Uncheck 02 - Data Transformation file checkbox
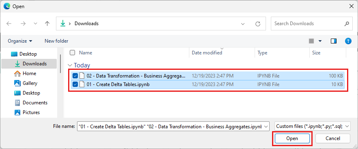This screenshot has height=149, width=358. click(75, 76)
